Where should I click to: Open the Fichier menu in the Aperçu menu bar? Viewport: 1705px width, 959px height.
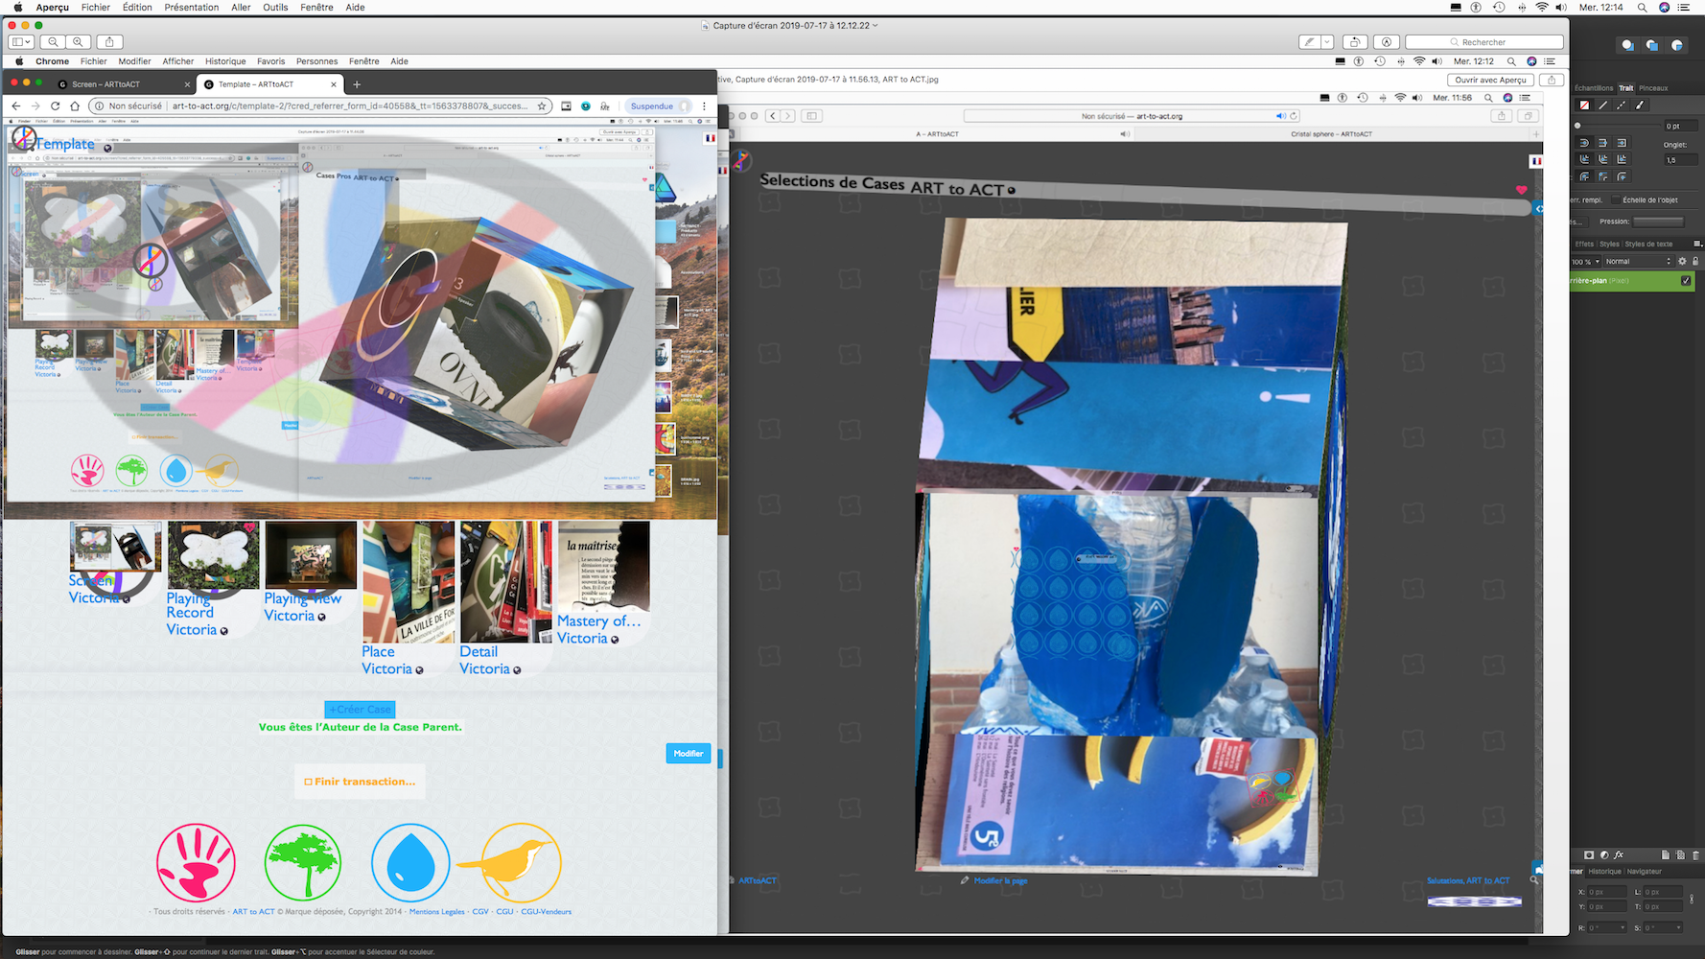click(96, 7)
